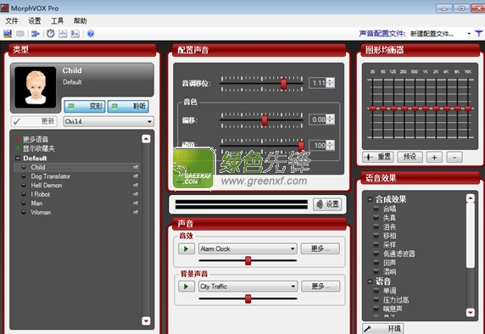485x334 pixels.
Task: Click the toolbar icon left of help
Action: (75, 33)
